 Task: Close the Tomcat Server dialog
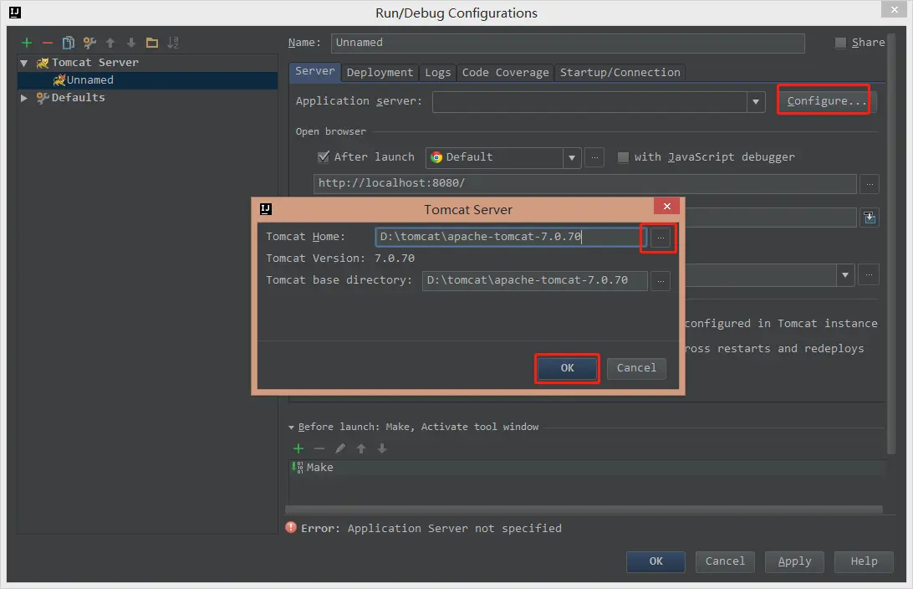click(667, 207)
